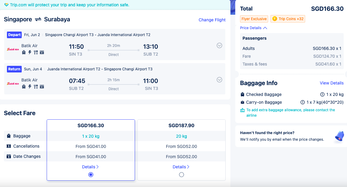The image size is (347, 187).
Task: Select the SGD187.90 fare radio button
Action: click(181, 175)
